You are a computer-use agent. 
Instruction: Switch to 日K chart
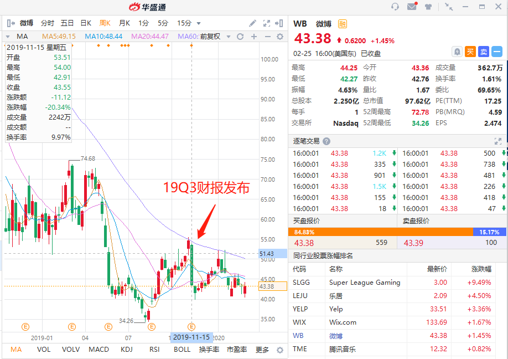click(86, 23)
